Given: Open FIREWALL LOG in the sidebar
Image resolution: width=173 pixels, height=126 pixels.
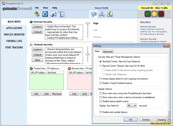Looking at the screenshot, I should [x=14, y=41].
